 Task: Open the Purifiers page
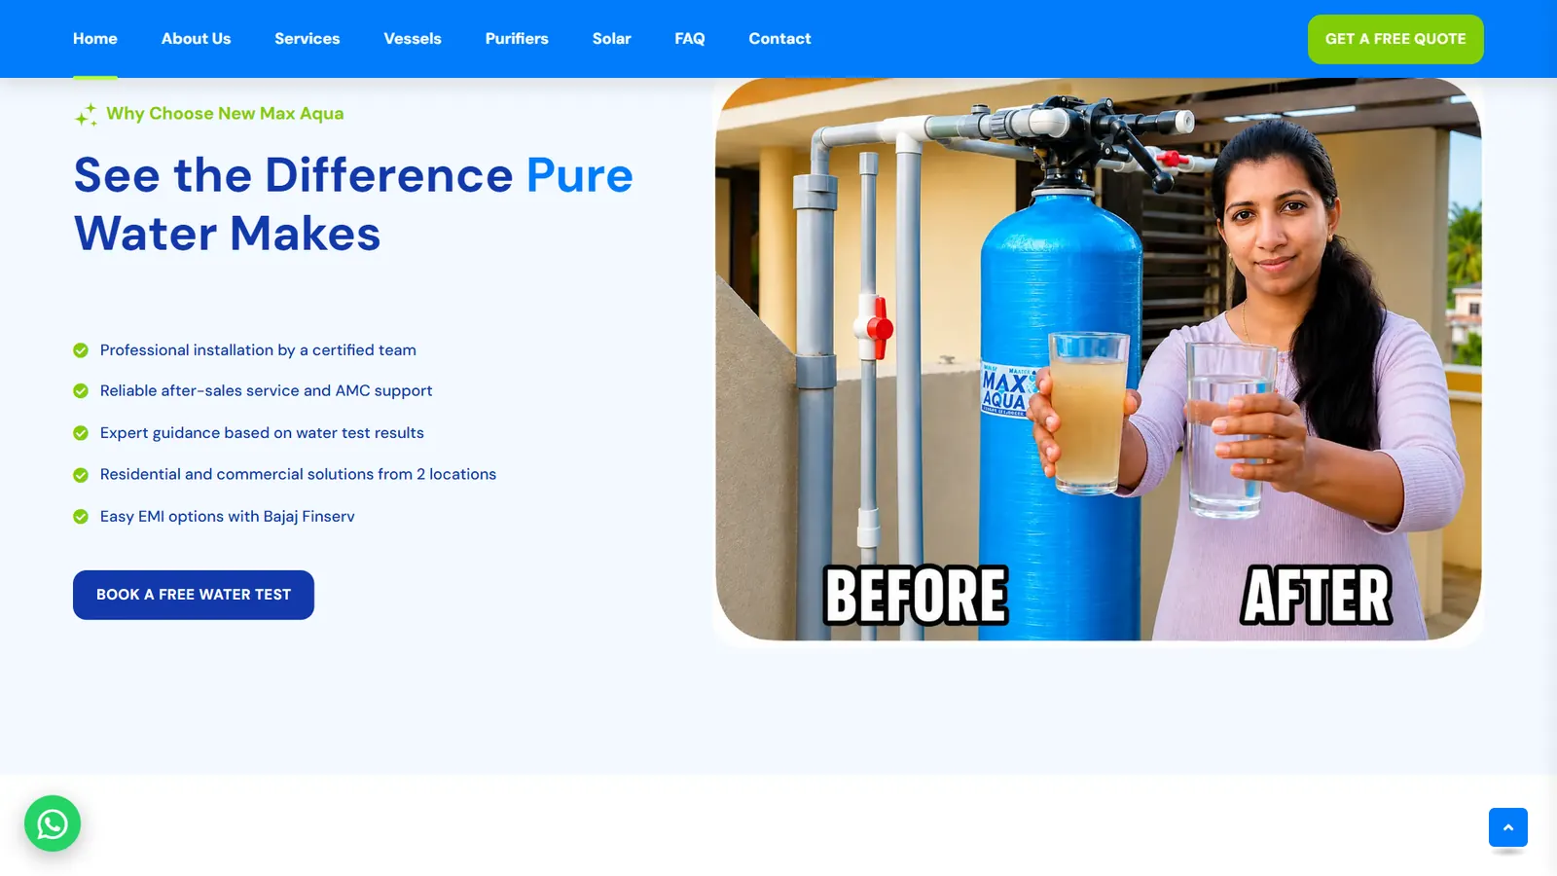[x=517, y=39]
